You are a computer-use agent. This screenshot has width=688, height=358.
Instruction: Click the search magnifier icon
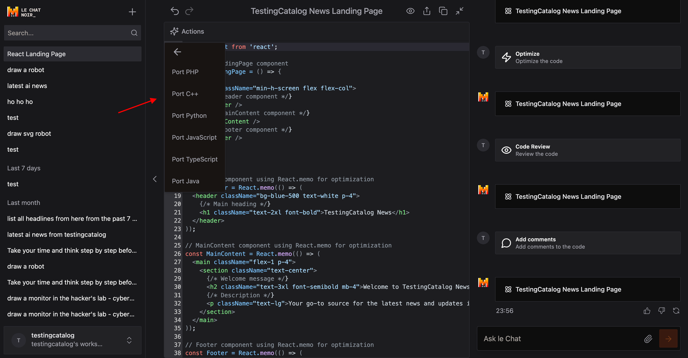click(134, 33)
